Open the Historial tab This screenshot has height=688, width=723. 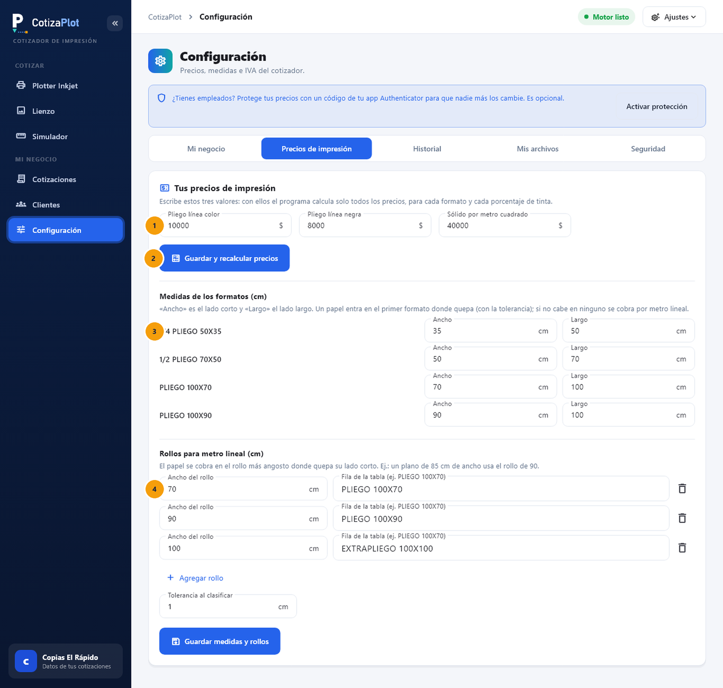427,149
